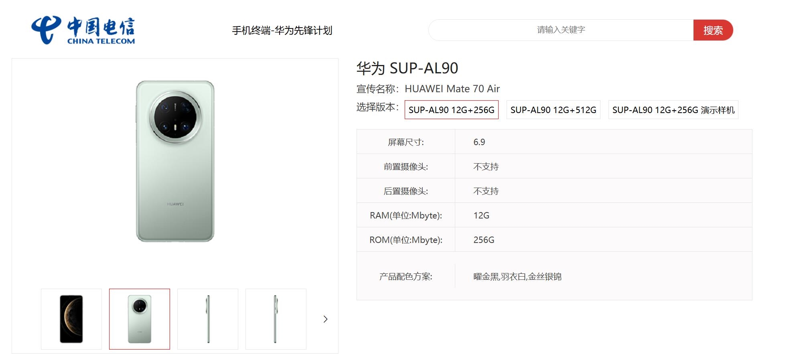Screen dimensions: 803x354
Task: Click the HUAWEI Mate 70 Air promo name
Action: pos(452,89)
